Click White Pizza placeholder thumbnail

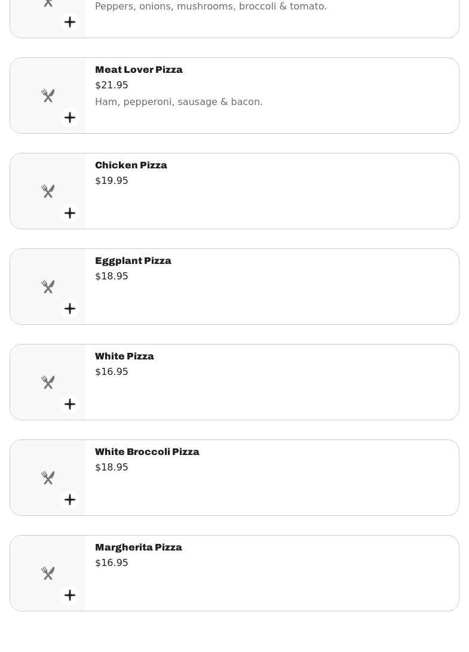point(48,382)
